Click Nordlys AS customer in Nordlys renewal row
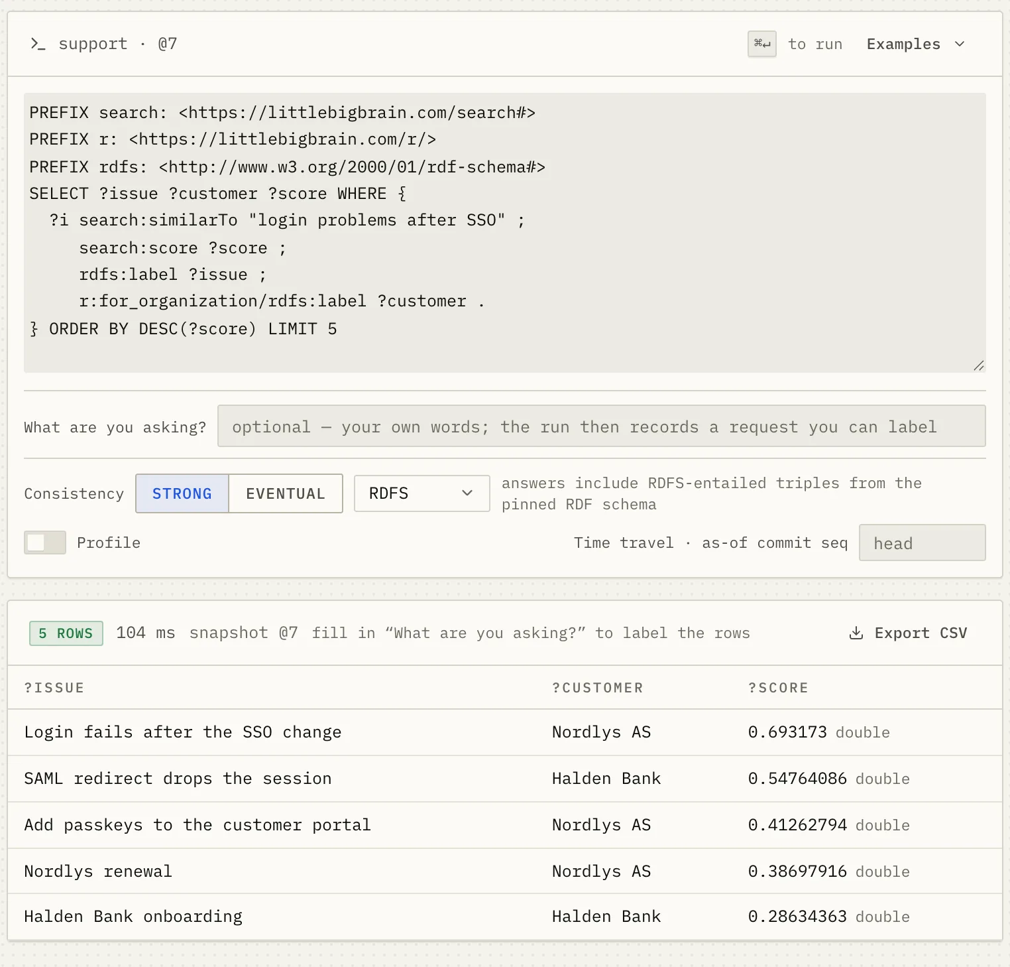Screen dimensions: 1010x967 [602, 871]
